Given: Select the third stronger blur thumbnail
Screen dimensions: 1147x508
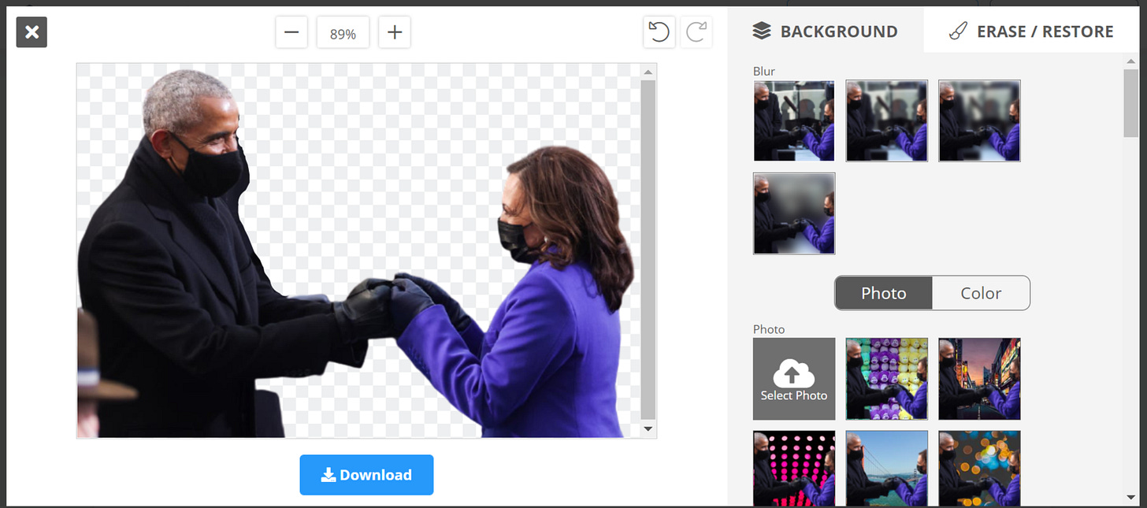Looking at the screenshot, I should [979, 121].
